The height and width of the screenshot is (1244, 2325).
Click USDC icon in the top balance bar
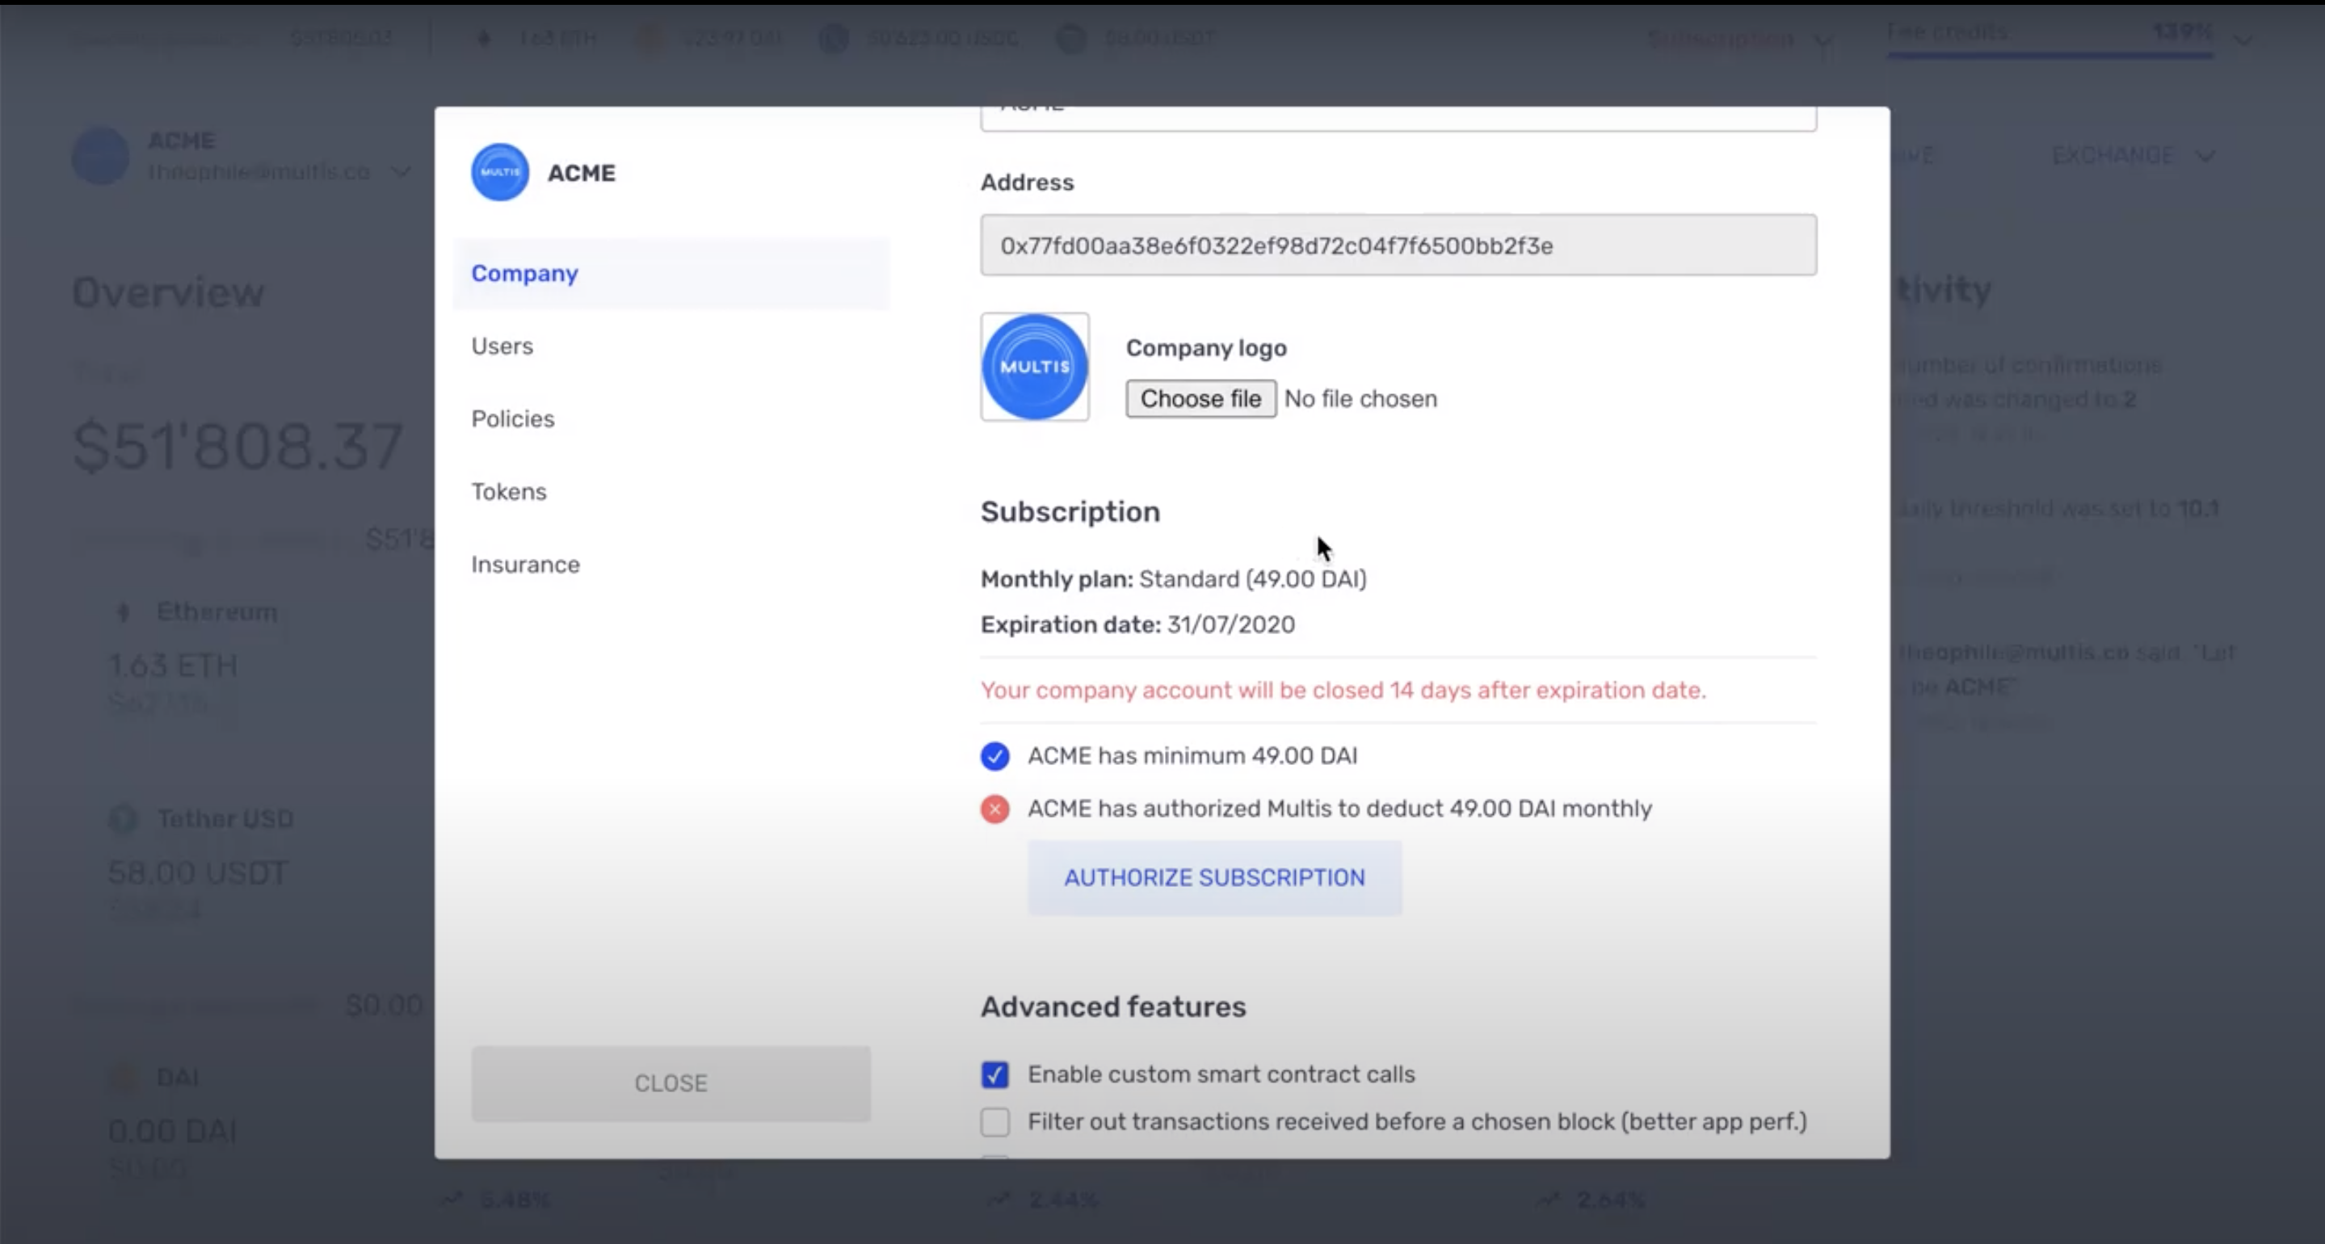coord(834,39)
